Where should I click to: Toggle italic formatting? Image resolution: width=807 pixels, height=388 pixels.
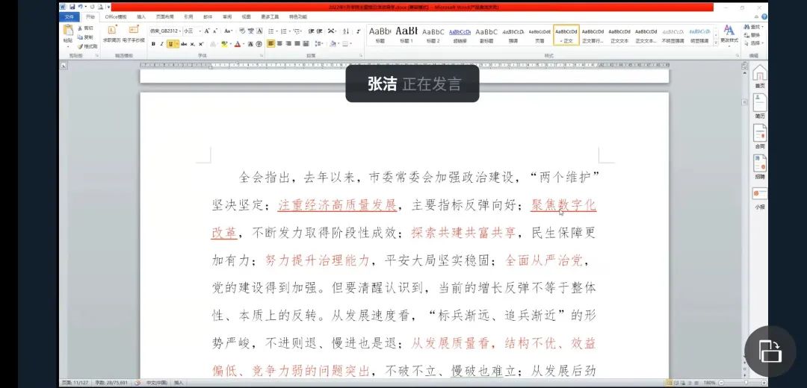162,44
